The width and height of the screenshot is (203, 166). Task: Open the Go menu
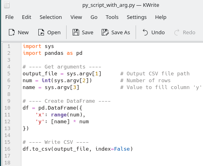[94, 17]
